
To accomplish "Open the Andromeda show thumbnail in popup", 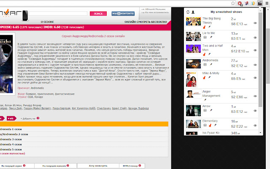I will tap(193, 64).
